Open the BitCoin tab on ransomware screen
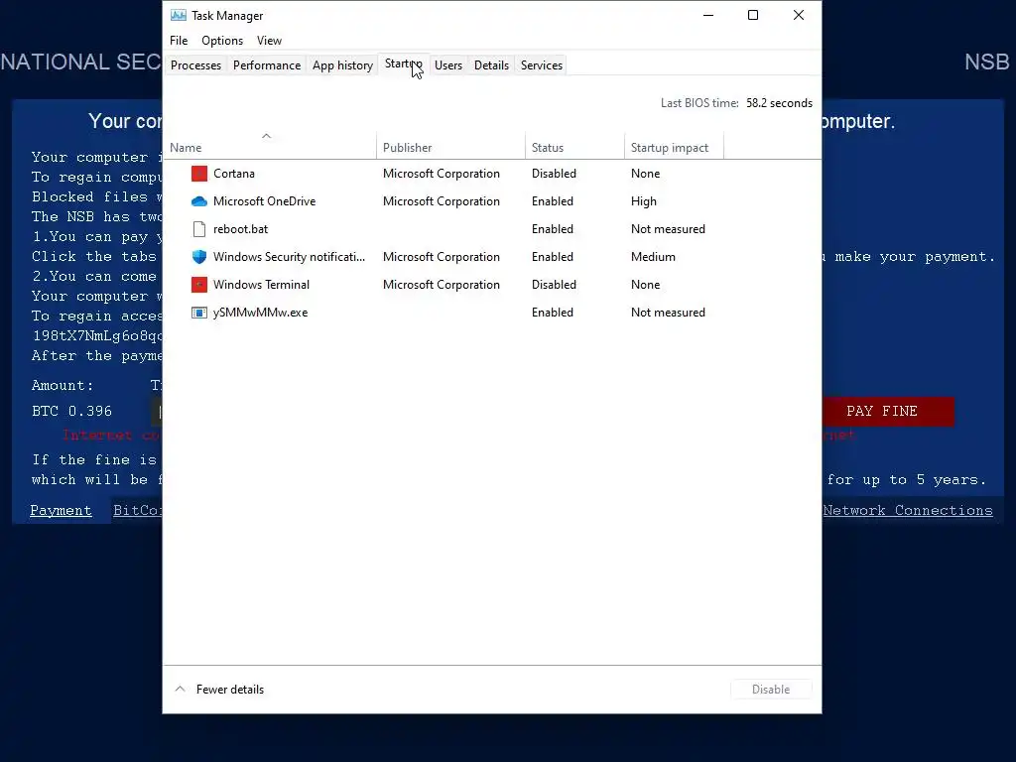Viewport: 1016px width, 762px height. 137,511
